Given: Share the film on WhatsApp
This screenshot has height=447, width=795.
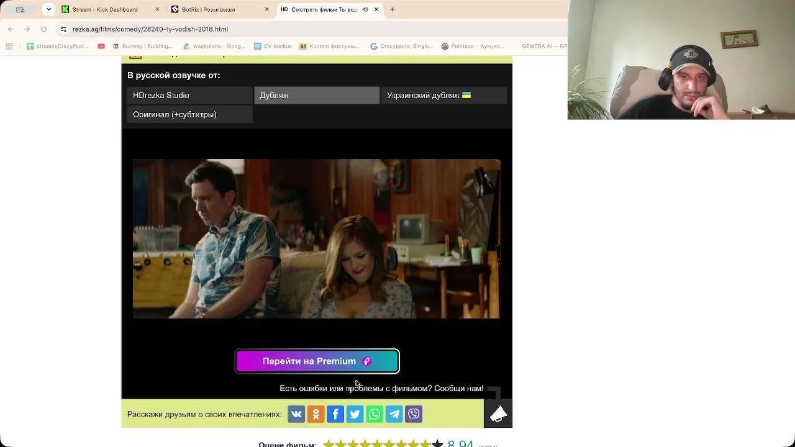Looking at the screenshot, I should coord(375,414).
